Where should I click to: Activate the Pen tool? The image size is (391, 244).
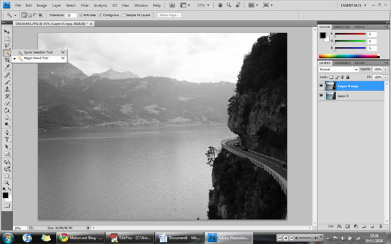click(x=7, y=133)
